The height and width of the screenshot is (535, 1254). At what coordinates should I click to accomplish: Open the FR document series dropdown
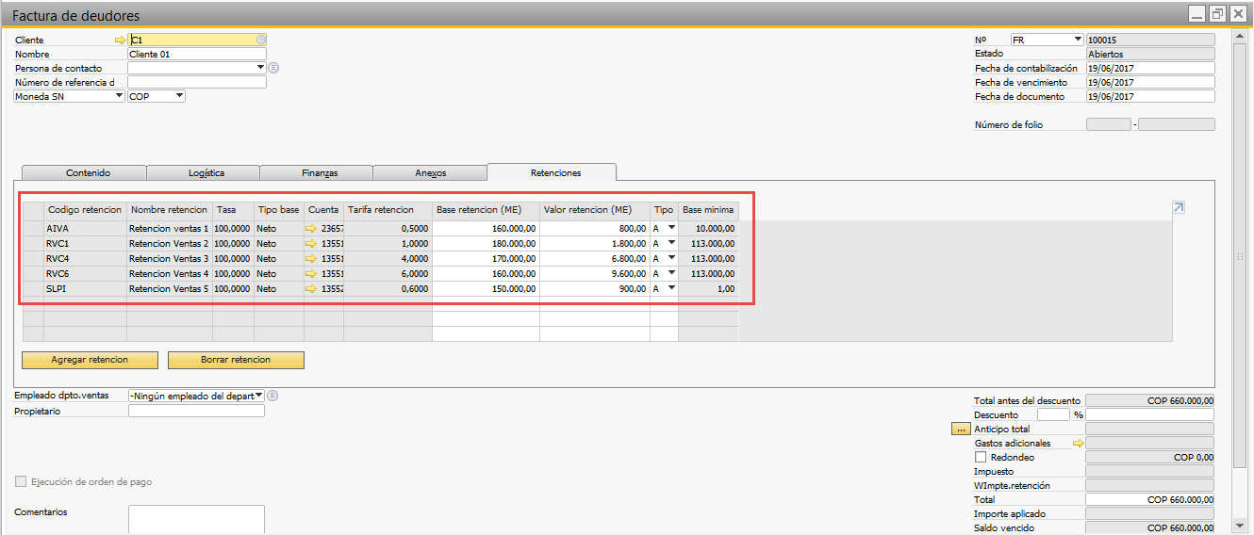(x=1078, y=40)
